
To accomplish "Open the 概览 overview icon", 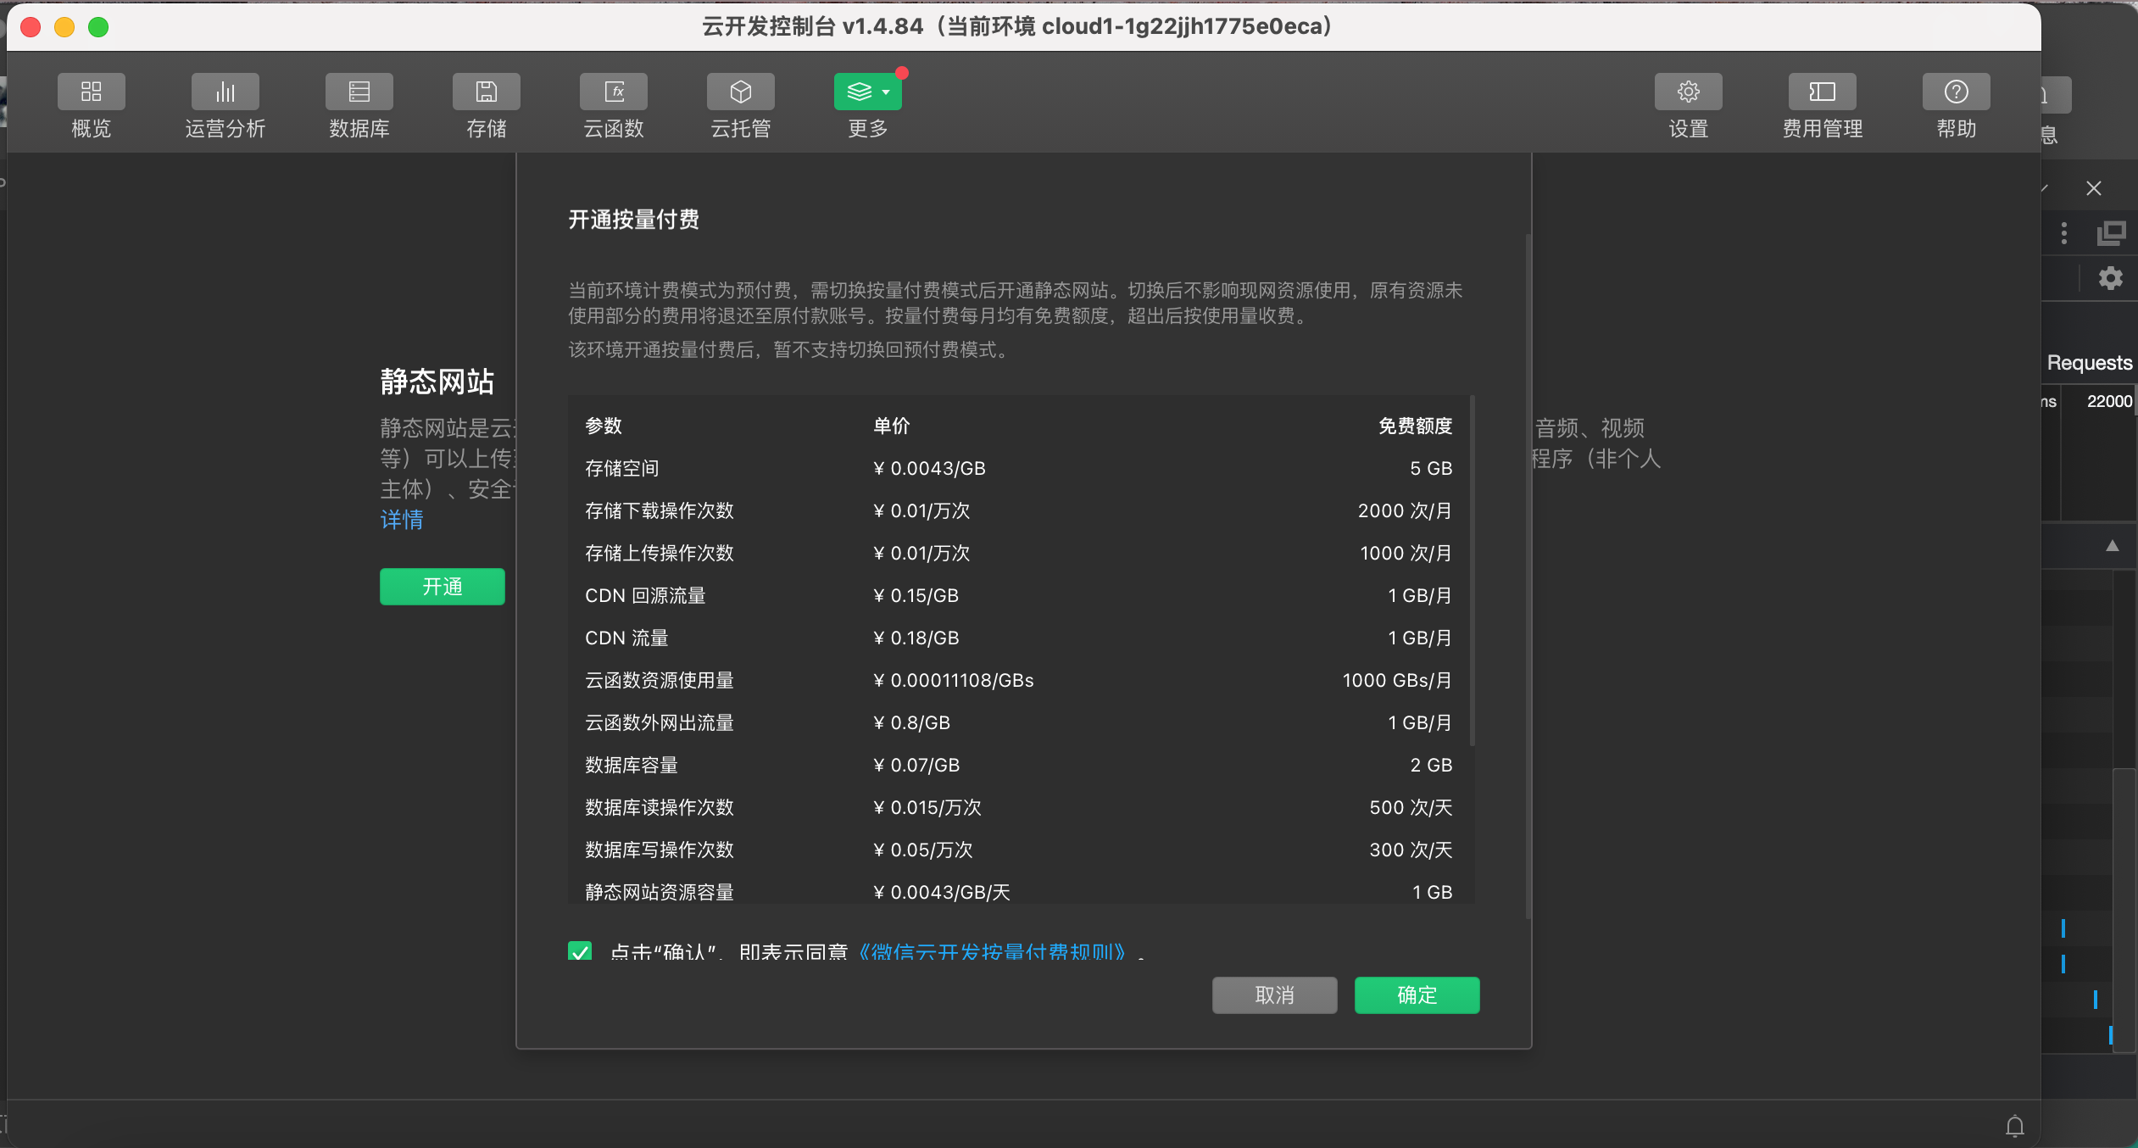I will [x=91, y=92].
